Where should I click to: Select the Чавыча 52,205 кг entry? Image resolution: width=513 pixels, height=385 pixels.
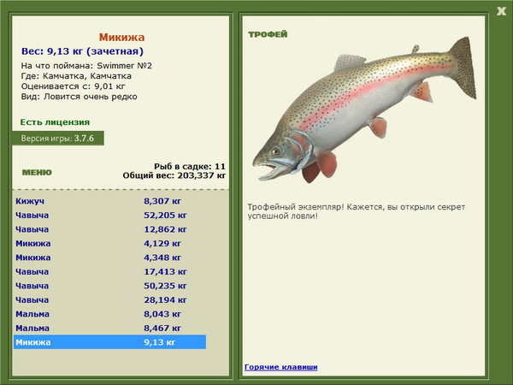[109, 215]
